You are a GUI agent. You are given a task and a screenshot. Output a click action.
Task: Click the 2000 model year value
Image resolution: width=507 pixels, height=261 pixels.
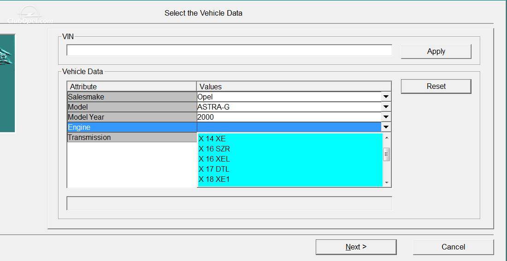tap(289, 117)
